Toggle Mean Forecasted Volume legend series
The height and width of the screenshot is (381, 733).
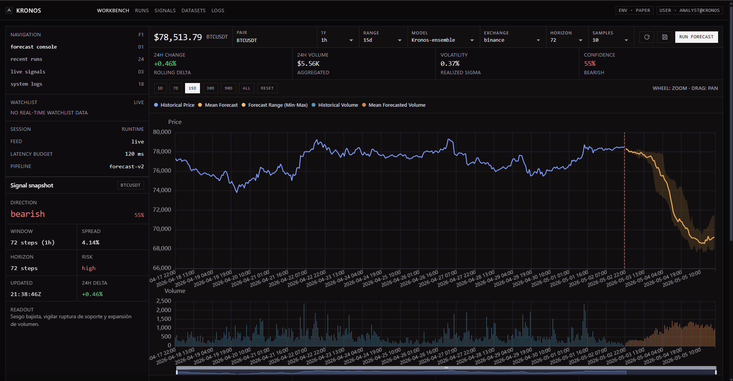click(x=393, y=105)
